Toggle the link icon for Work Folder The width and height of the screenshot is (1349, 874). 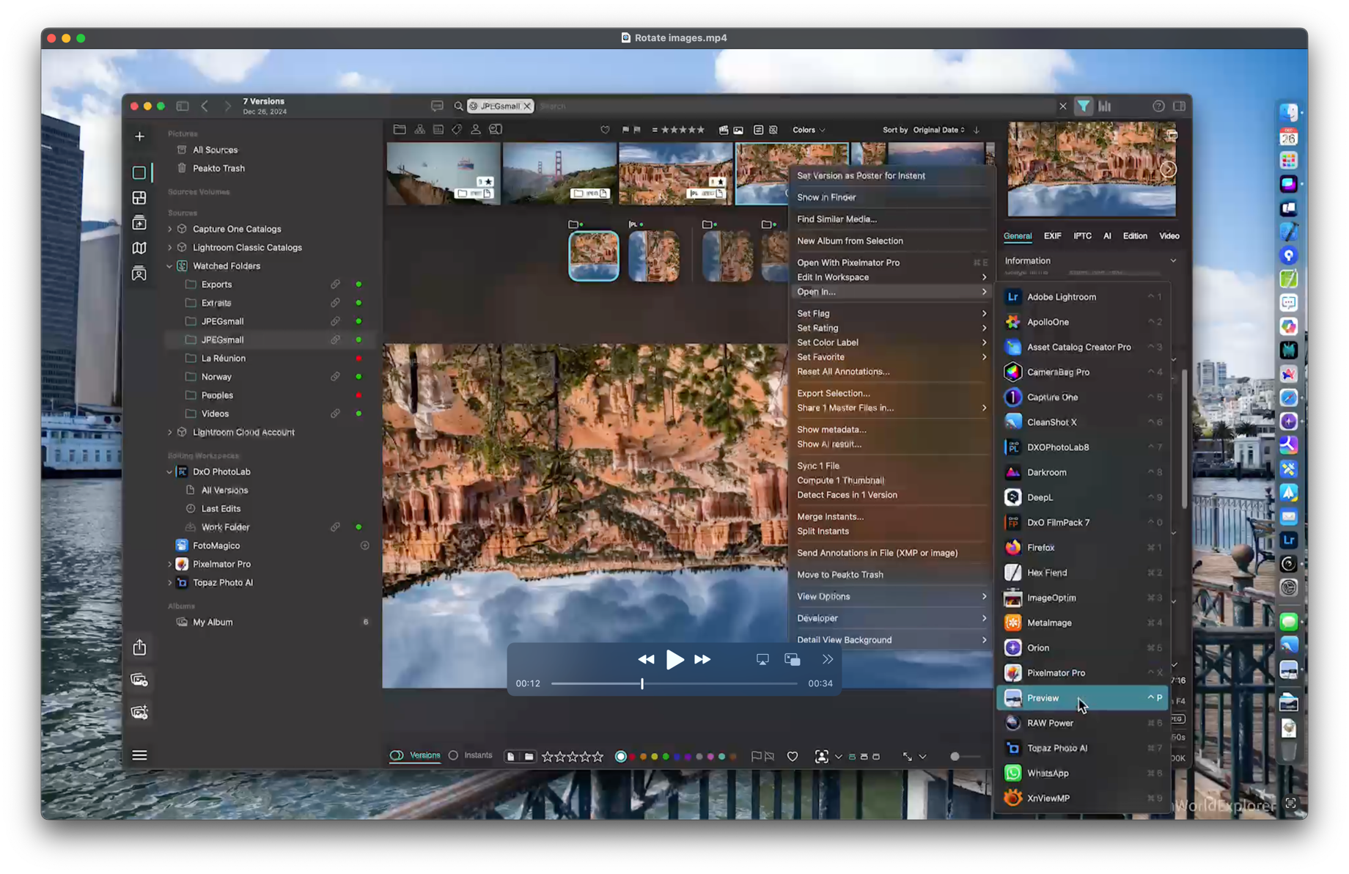(x=335, y=527)
